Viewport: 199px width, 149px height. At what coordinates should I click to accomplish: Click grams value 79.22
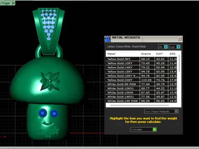pyautogui.click(x=145, y=67)
